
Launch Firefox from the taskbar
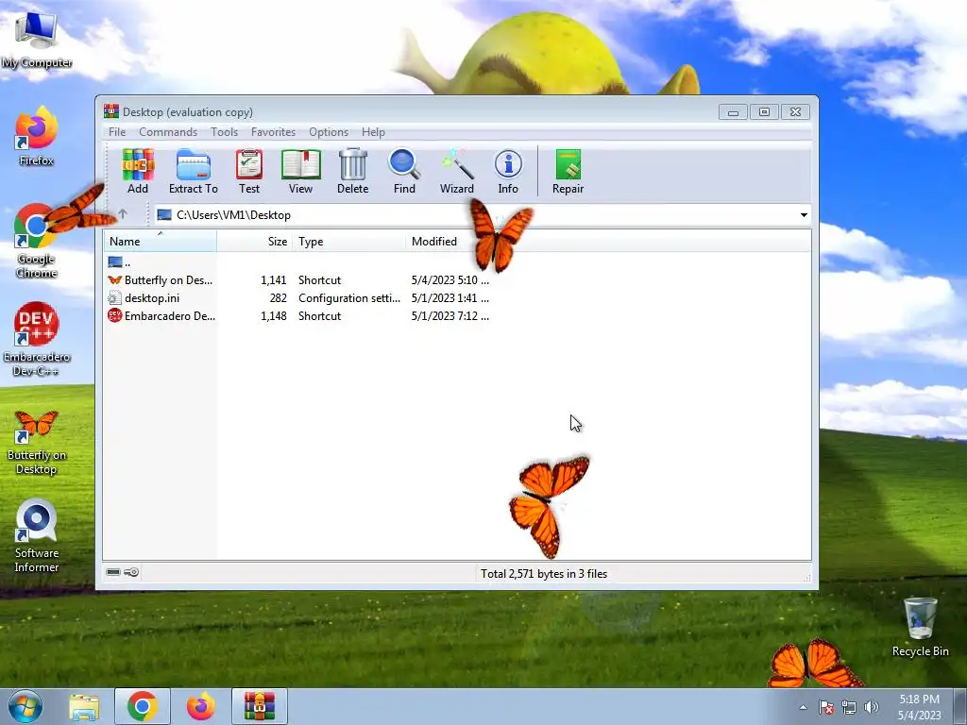tap(201, 706)
